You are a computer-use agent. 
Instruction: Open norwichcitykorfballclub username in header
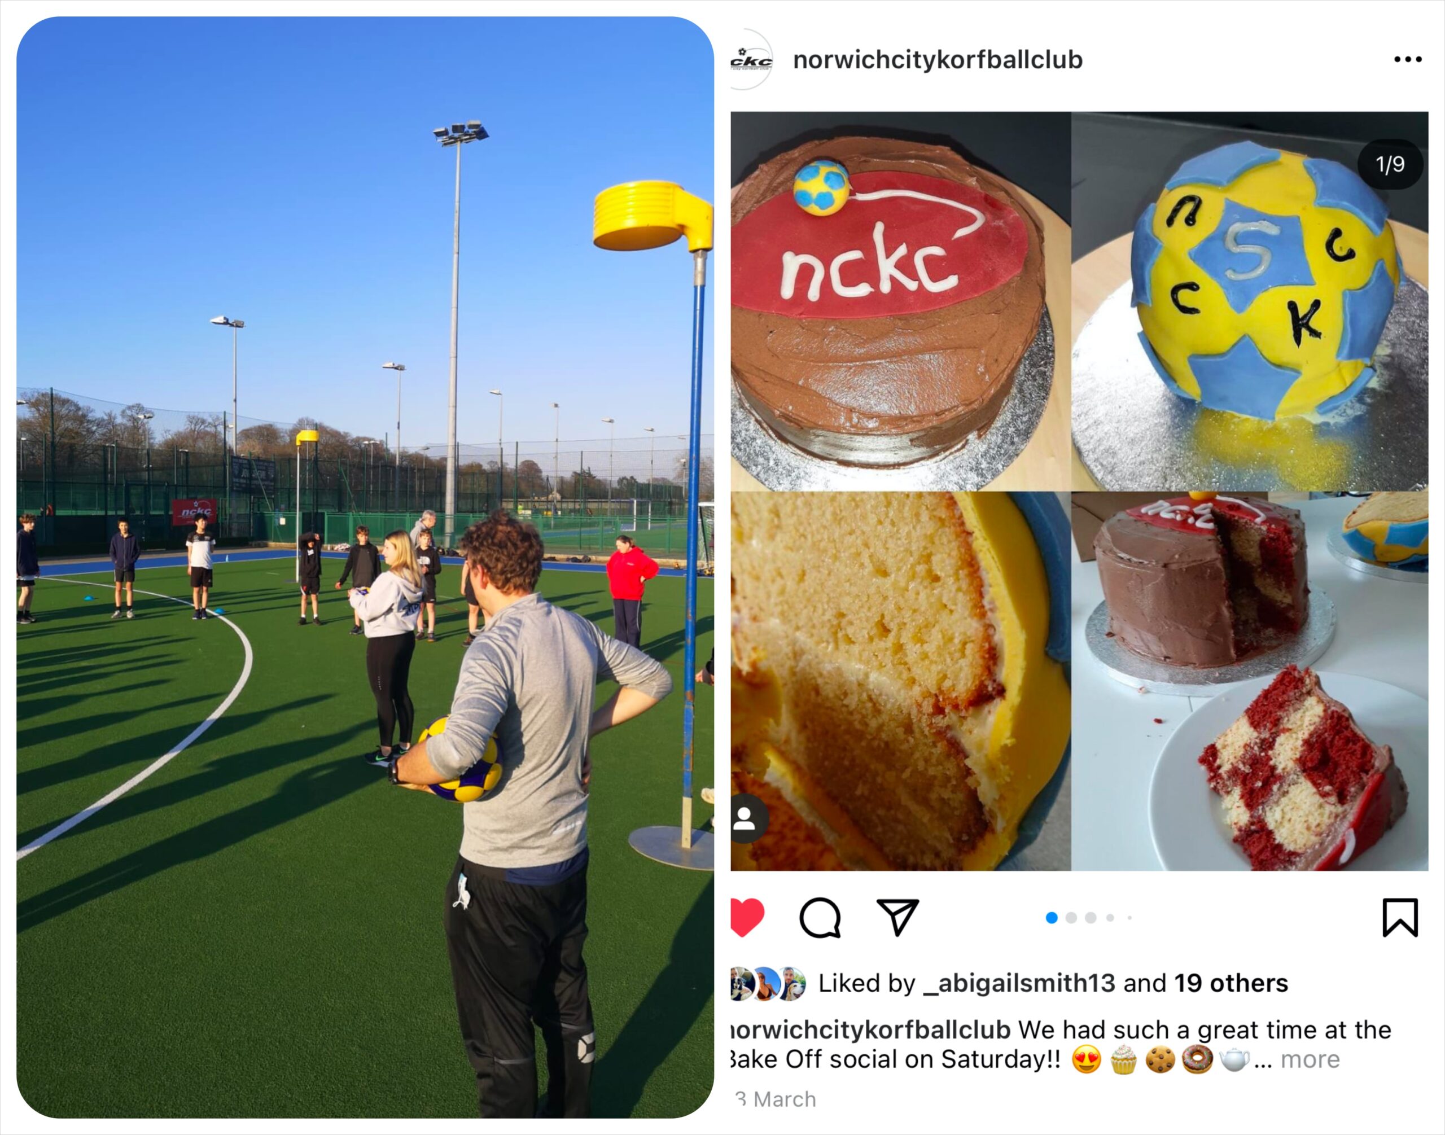[x=938, y=60]
